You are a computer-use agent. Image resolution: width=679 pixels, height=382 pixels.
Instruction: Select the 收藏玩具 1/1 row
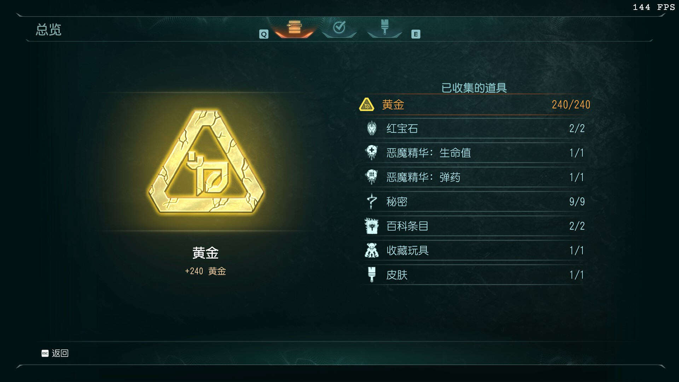[475, 250]
